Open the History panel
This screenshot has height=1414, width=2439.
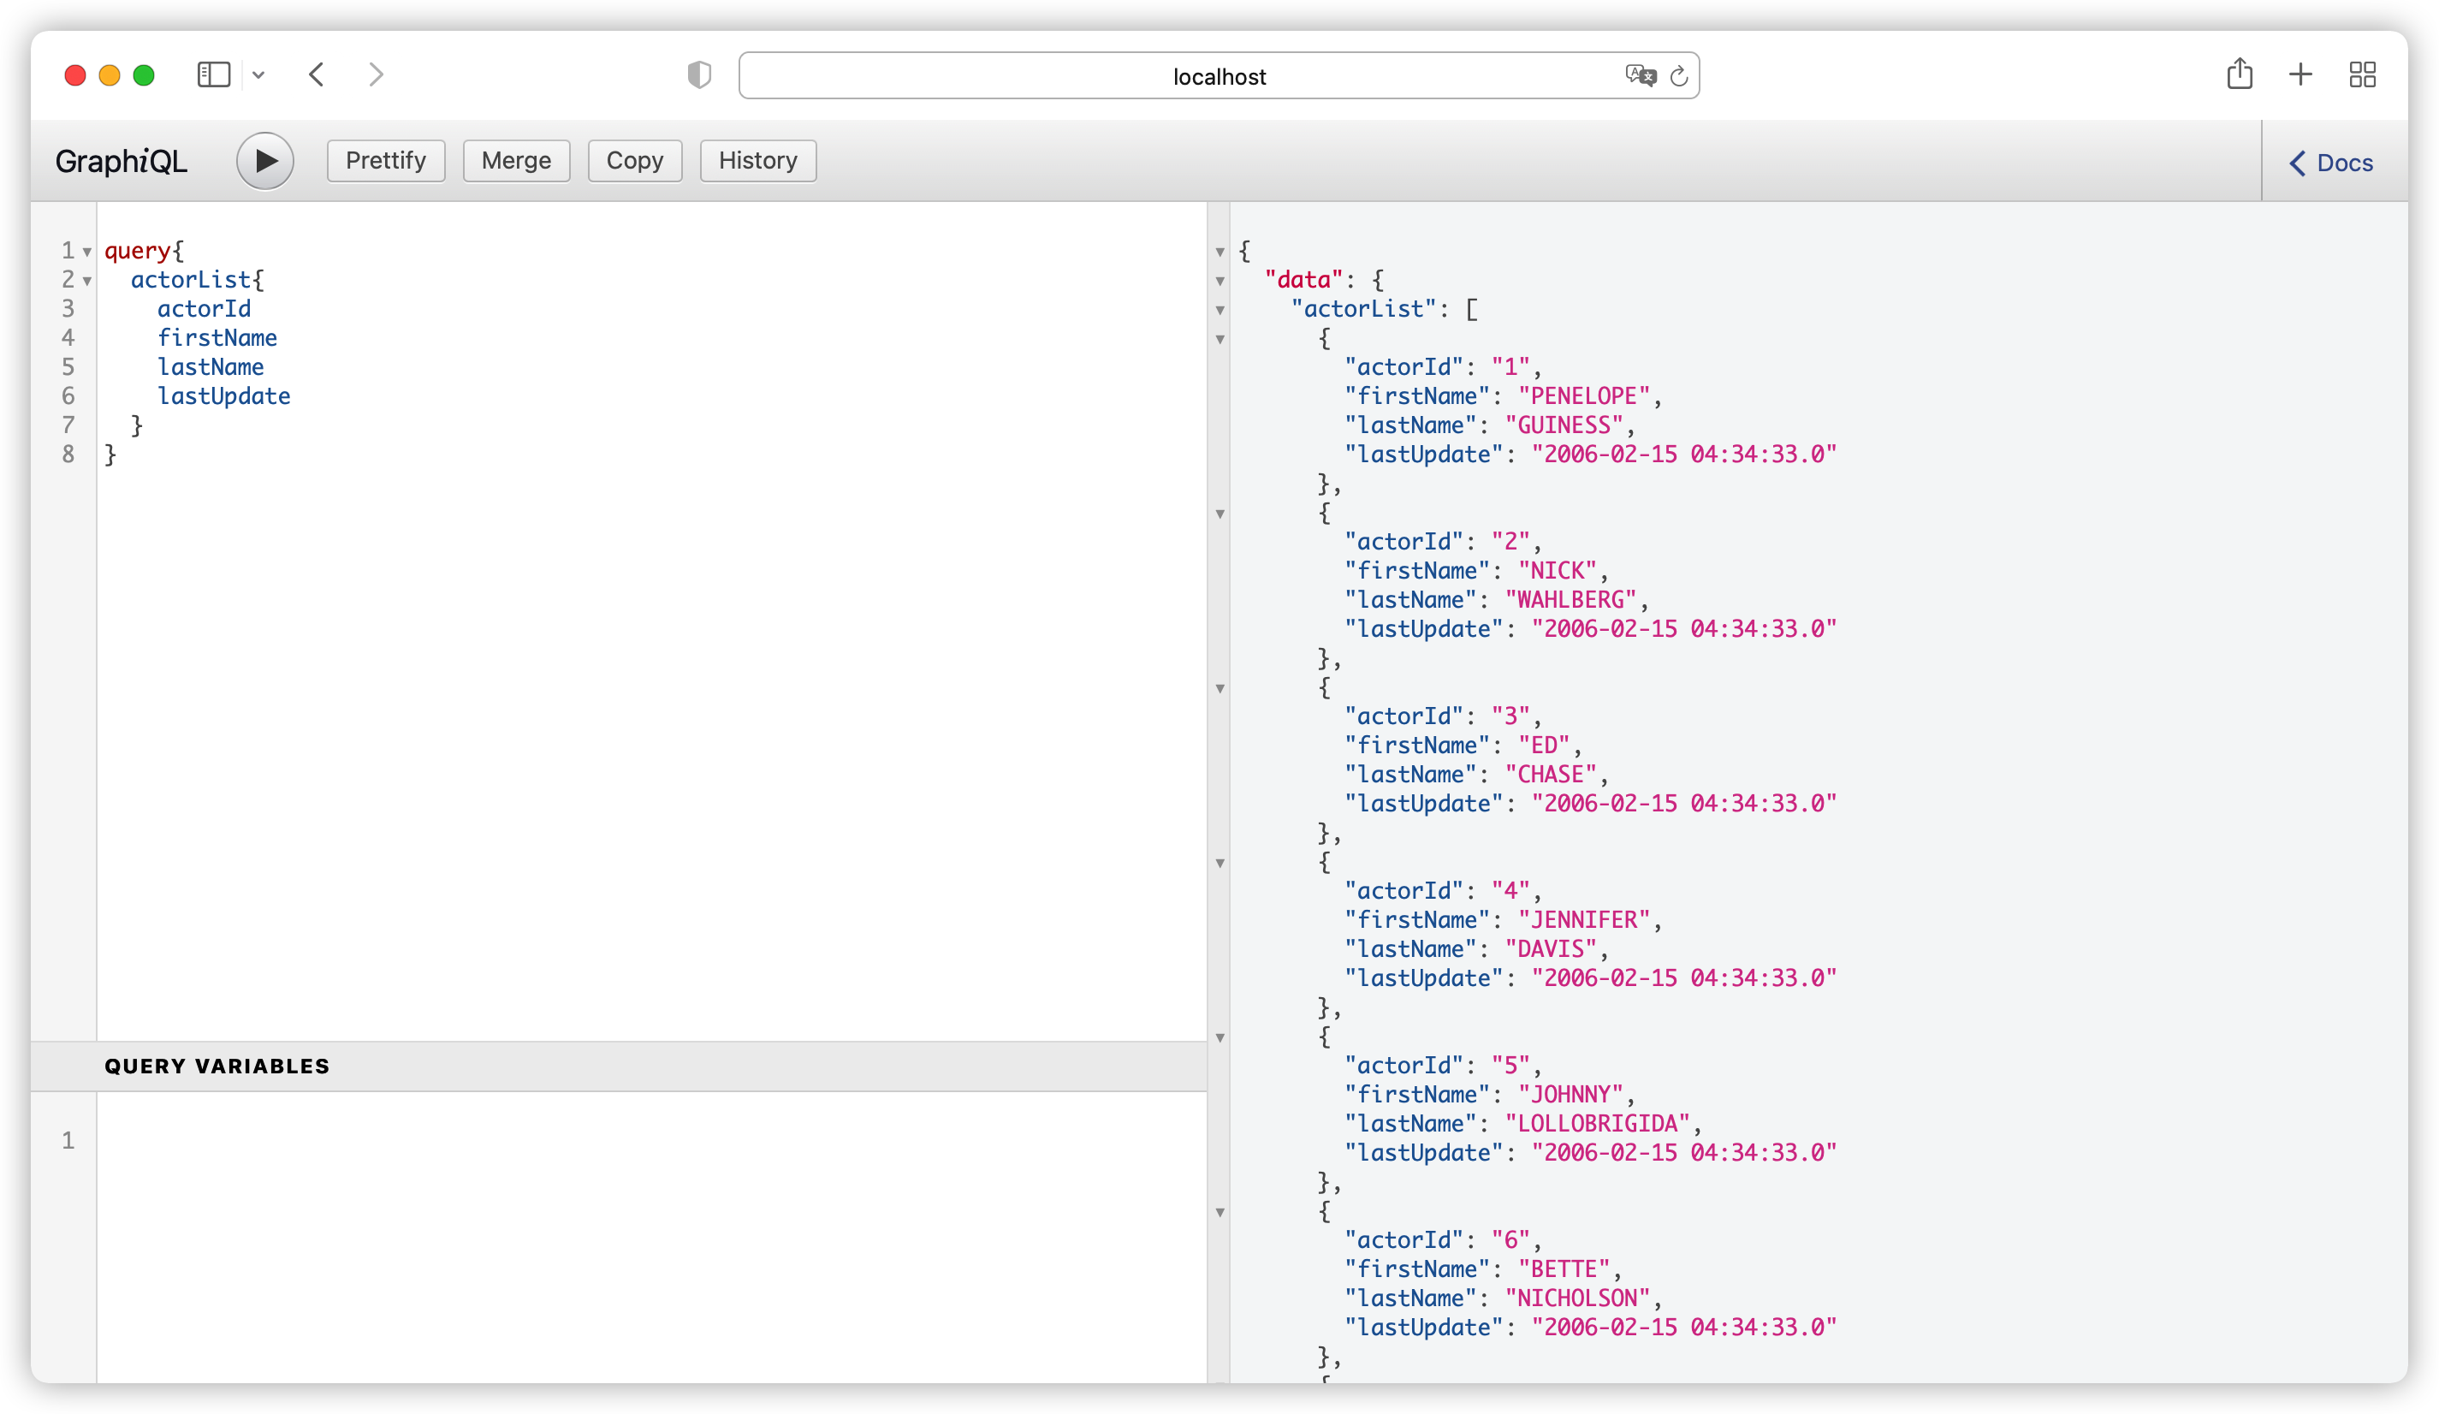pyautogui.click(x=757, y=161)
